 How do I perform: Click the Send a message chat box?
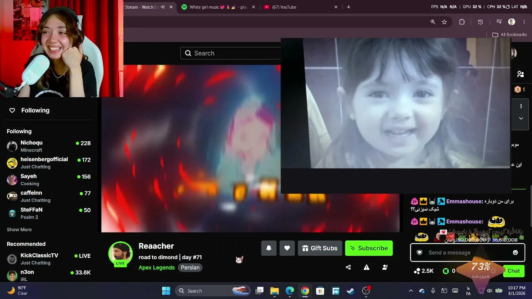tap(467, 252)
